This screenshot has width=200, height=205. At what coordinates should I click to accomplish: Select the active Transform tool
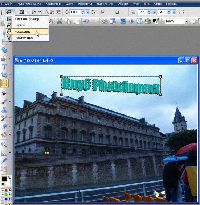click(4, 83)
